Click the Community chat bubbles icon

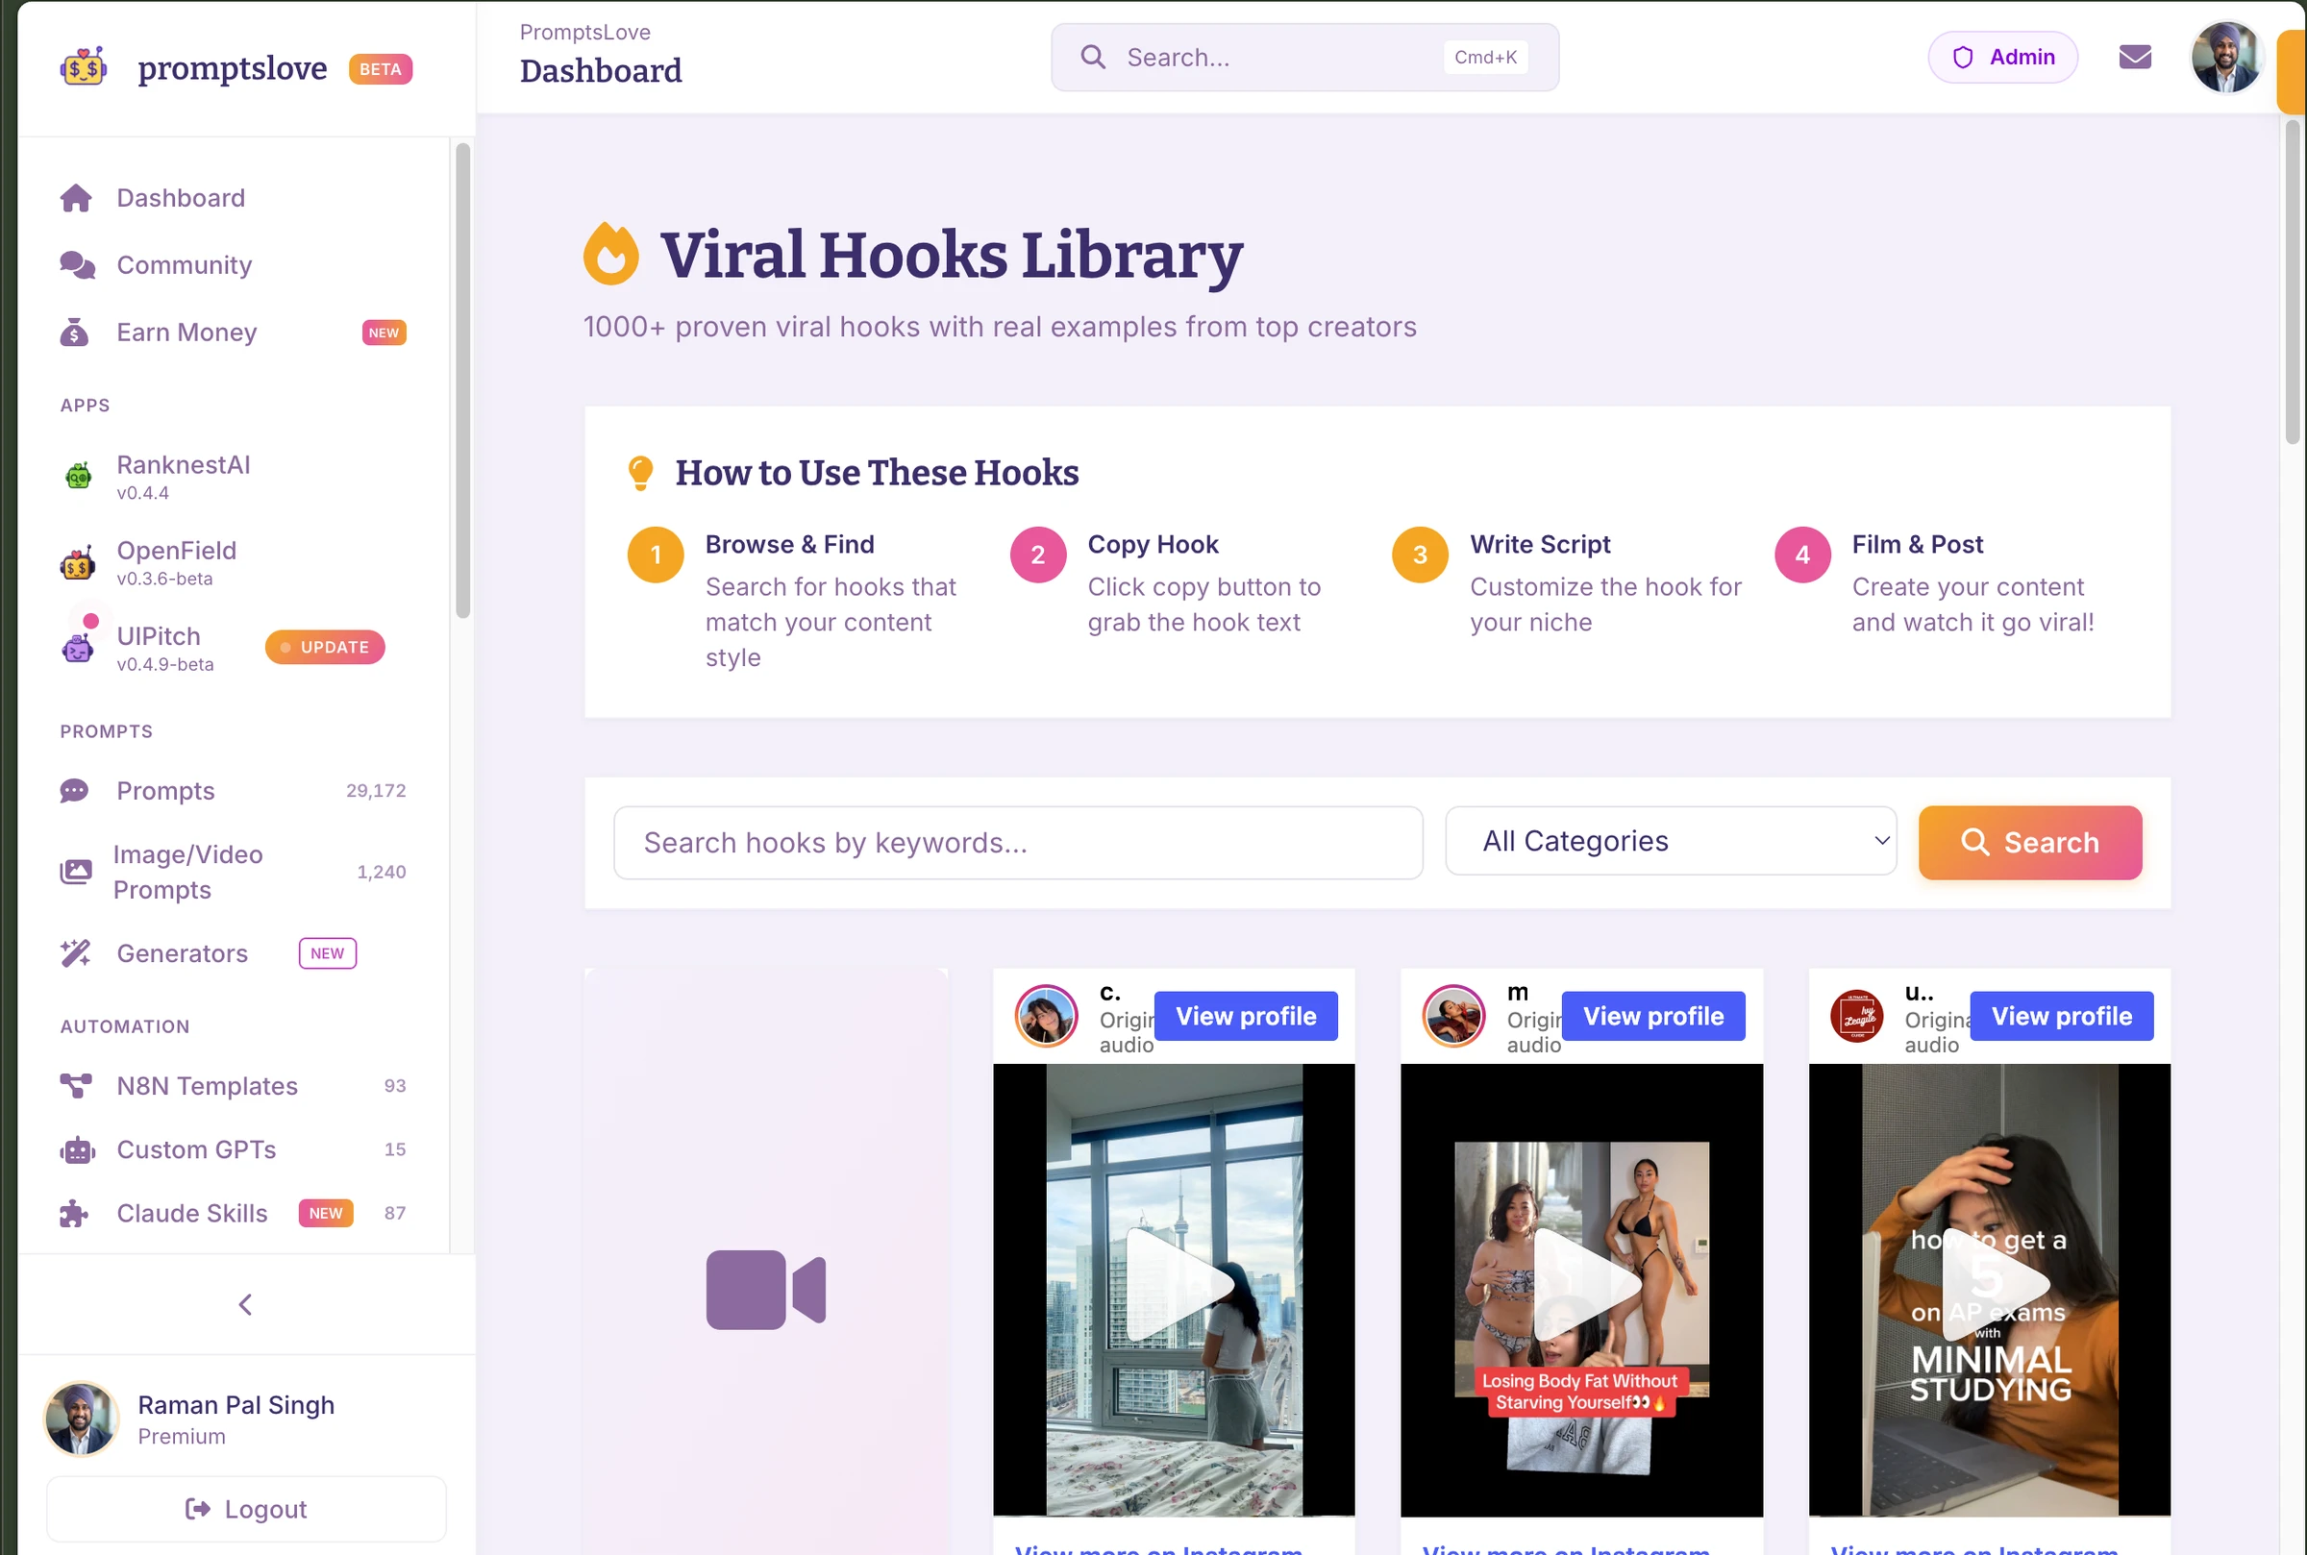tap(76, 266)
